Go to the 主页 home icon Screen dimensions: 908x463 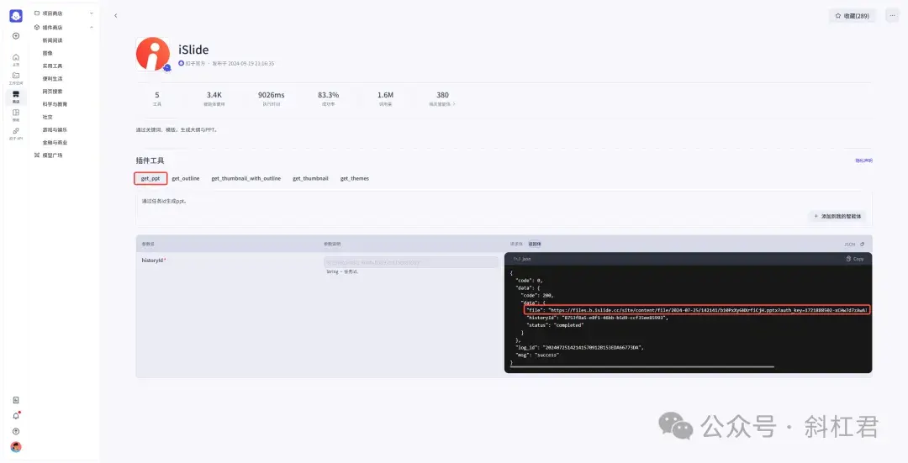pos(16,60)
